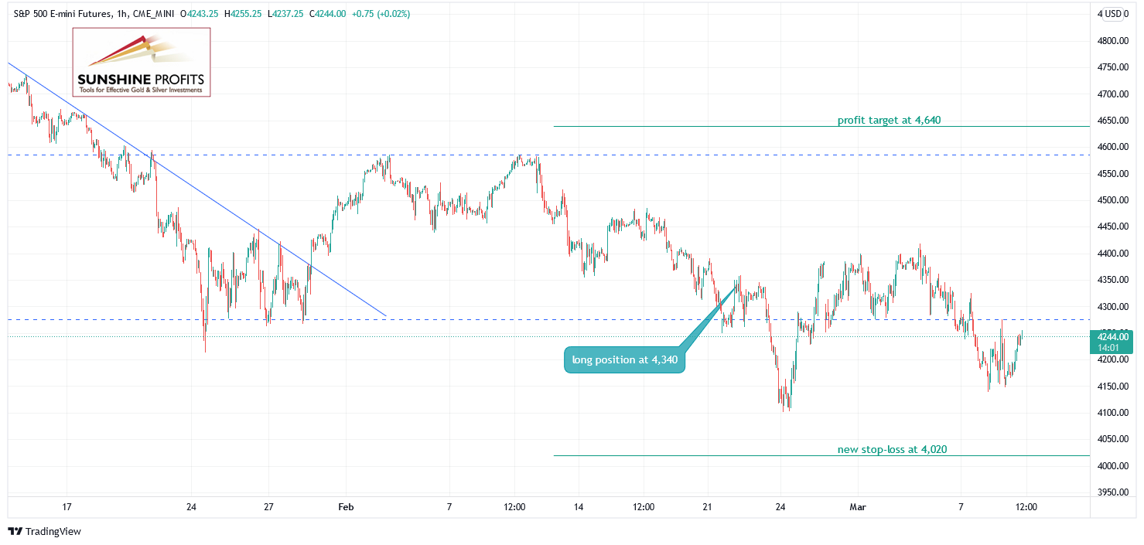Click the 4800.00 price level on axis
1144x545 pixels.
pos(1113,40)
